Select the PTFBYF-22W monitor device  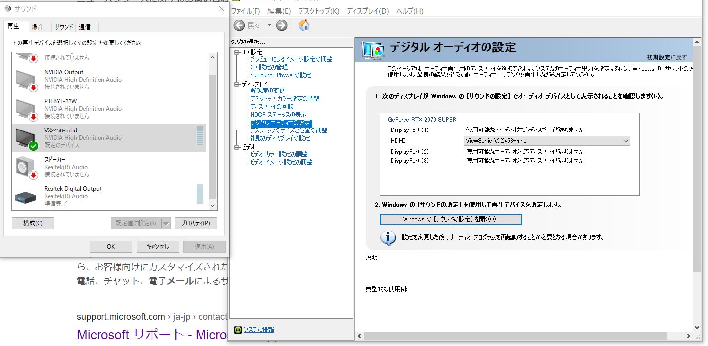coord(109,109)
